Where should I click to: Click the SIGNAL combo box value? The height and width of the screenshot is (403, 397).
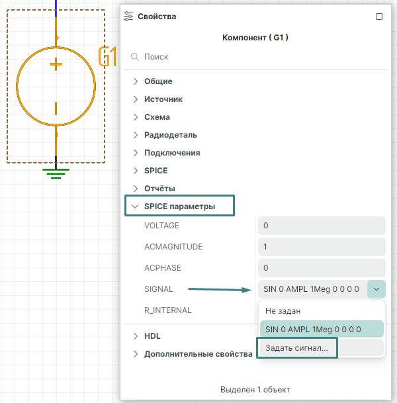point(313,289)
